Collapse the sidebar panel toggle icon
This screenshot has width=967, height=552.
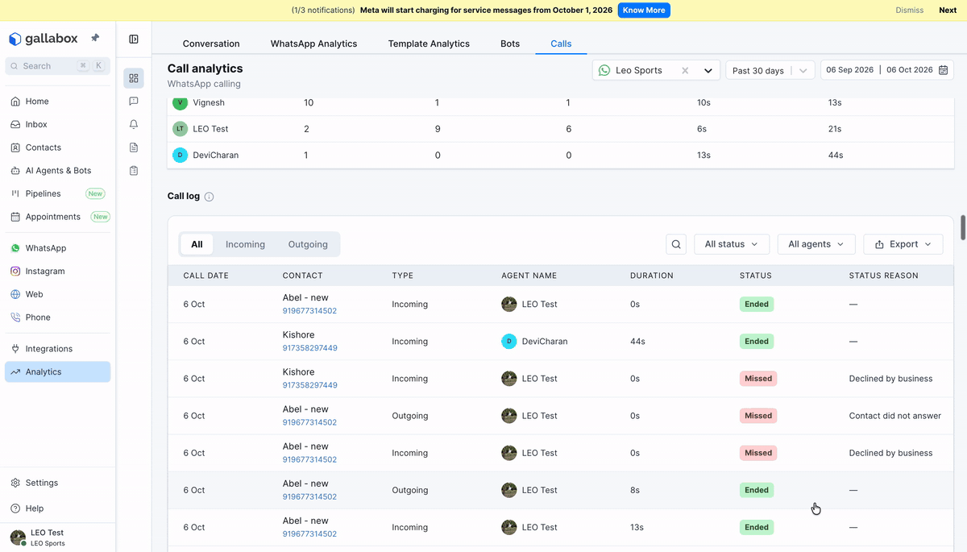[x=134, y=39]
